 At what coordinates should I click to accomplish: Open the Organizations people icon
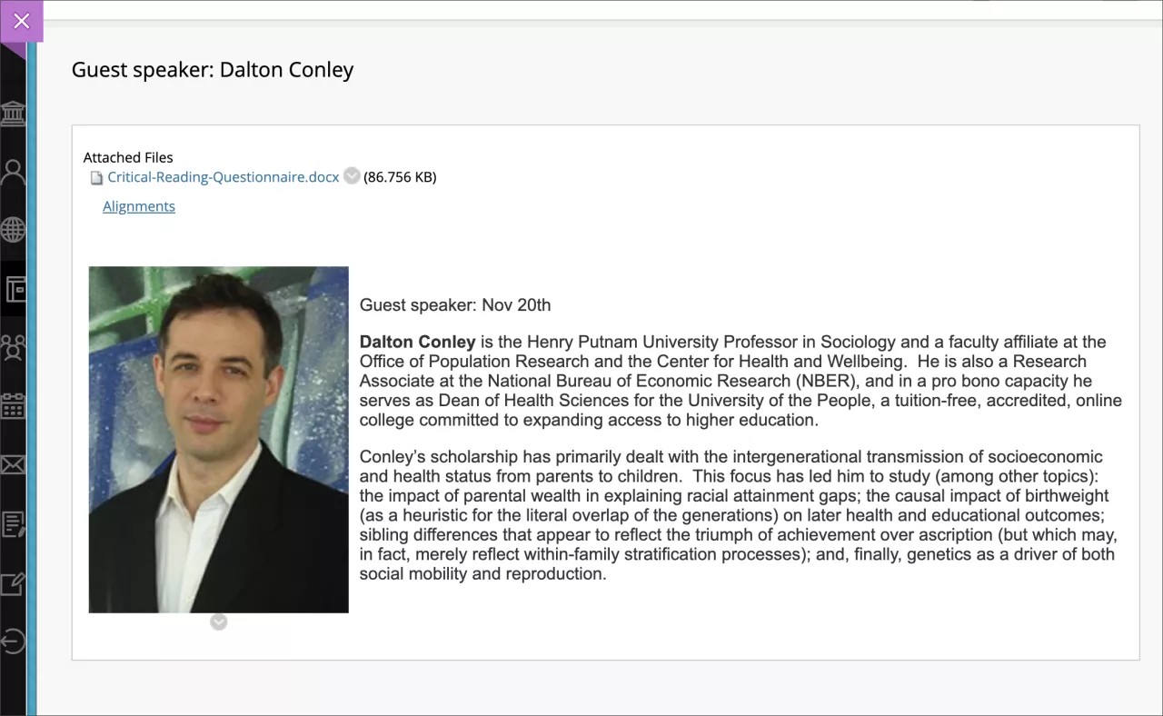coord(13,347)
